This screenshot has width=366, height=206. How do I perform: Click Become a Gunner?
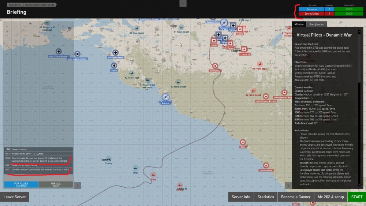(296, 197)
